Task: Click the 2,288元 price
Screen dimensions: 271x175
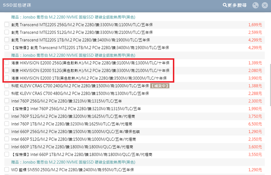Action: coord(255,94)
